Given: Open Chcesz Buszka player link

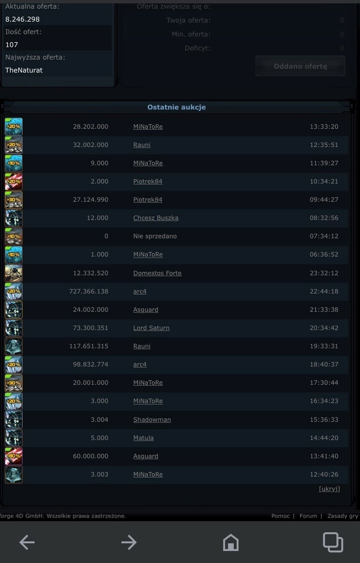Looking at the screenshot, I should point(156,218).
